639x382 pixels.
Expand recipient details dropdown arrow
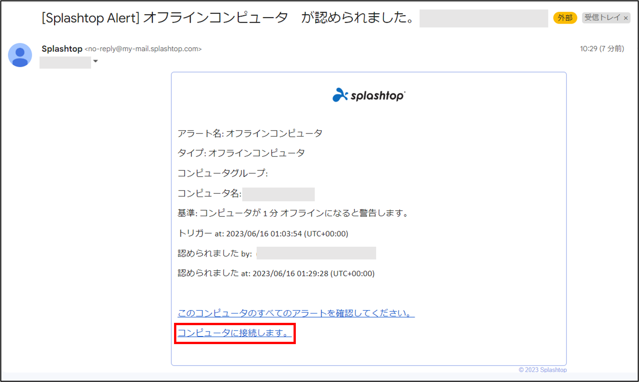96,61
